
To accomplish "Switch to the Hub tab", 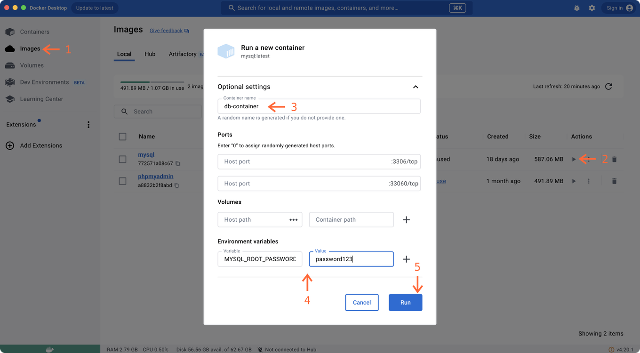I will [x=150, y=54].
